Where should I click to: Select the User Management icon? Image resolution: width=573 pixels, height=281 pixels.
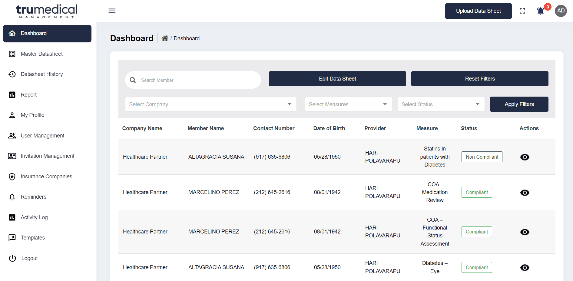(x=12, y=135)
